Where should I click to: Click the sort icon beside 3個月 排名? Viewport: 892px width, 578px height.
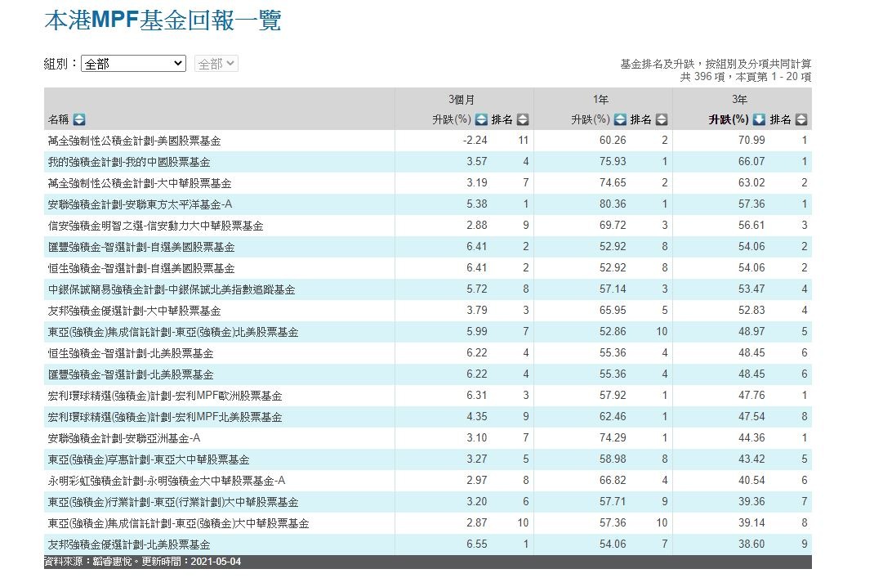(522, 119)
